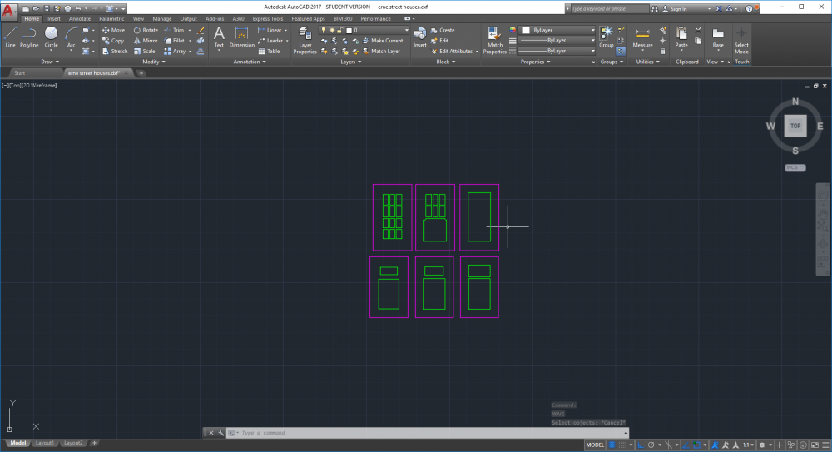Click the Polyline tool
This screenshot has height=452, width=832.
[x=29, y=36]
